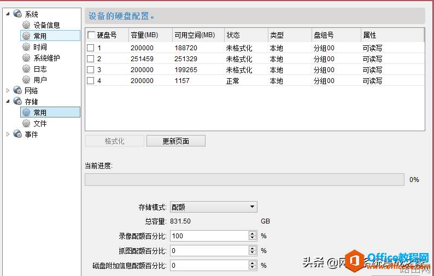Click the 199265 free space cell
434x276 pixels.
186,70
